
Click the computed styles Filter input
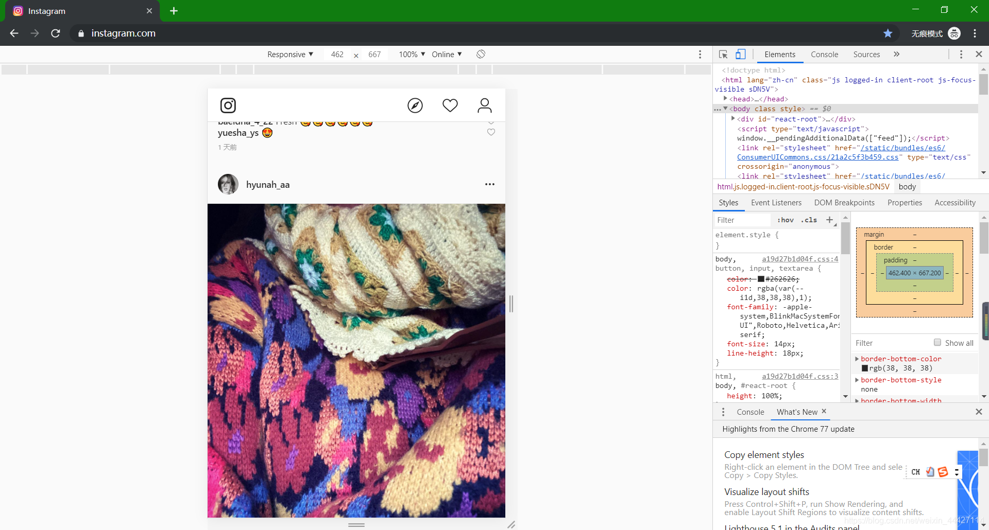(891, 343)
